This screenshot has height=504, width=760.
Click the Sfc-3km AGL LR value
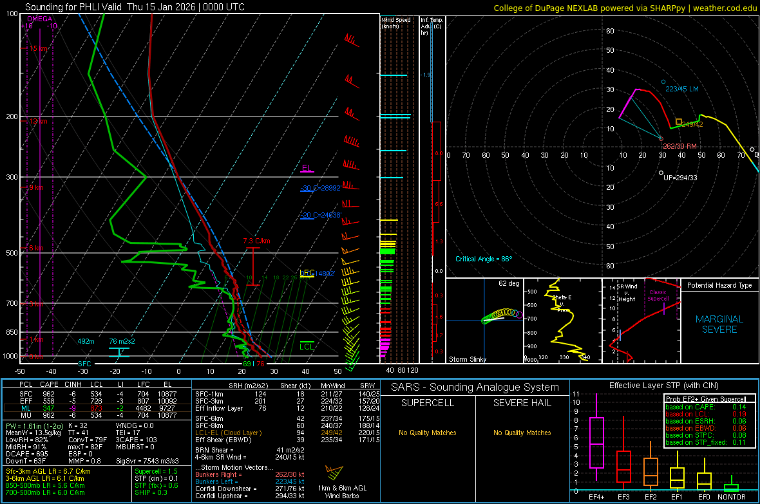48,471
